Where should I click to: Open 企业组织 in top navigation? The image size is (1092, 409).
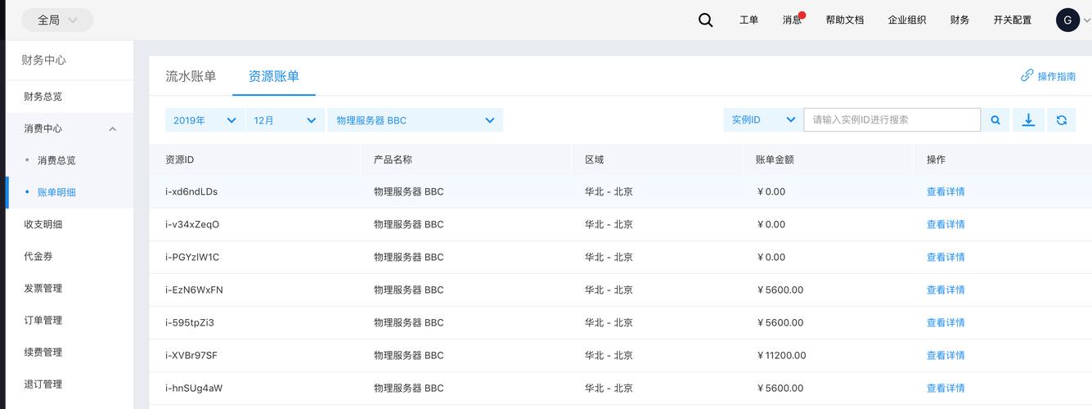tap(907, 20)
